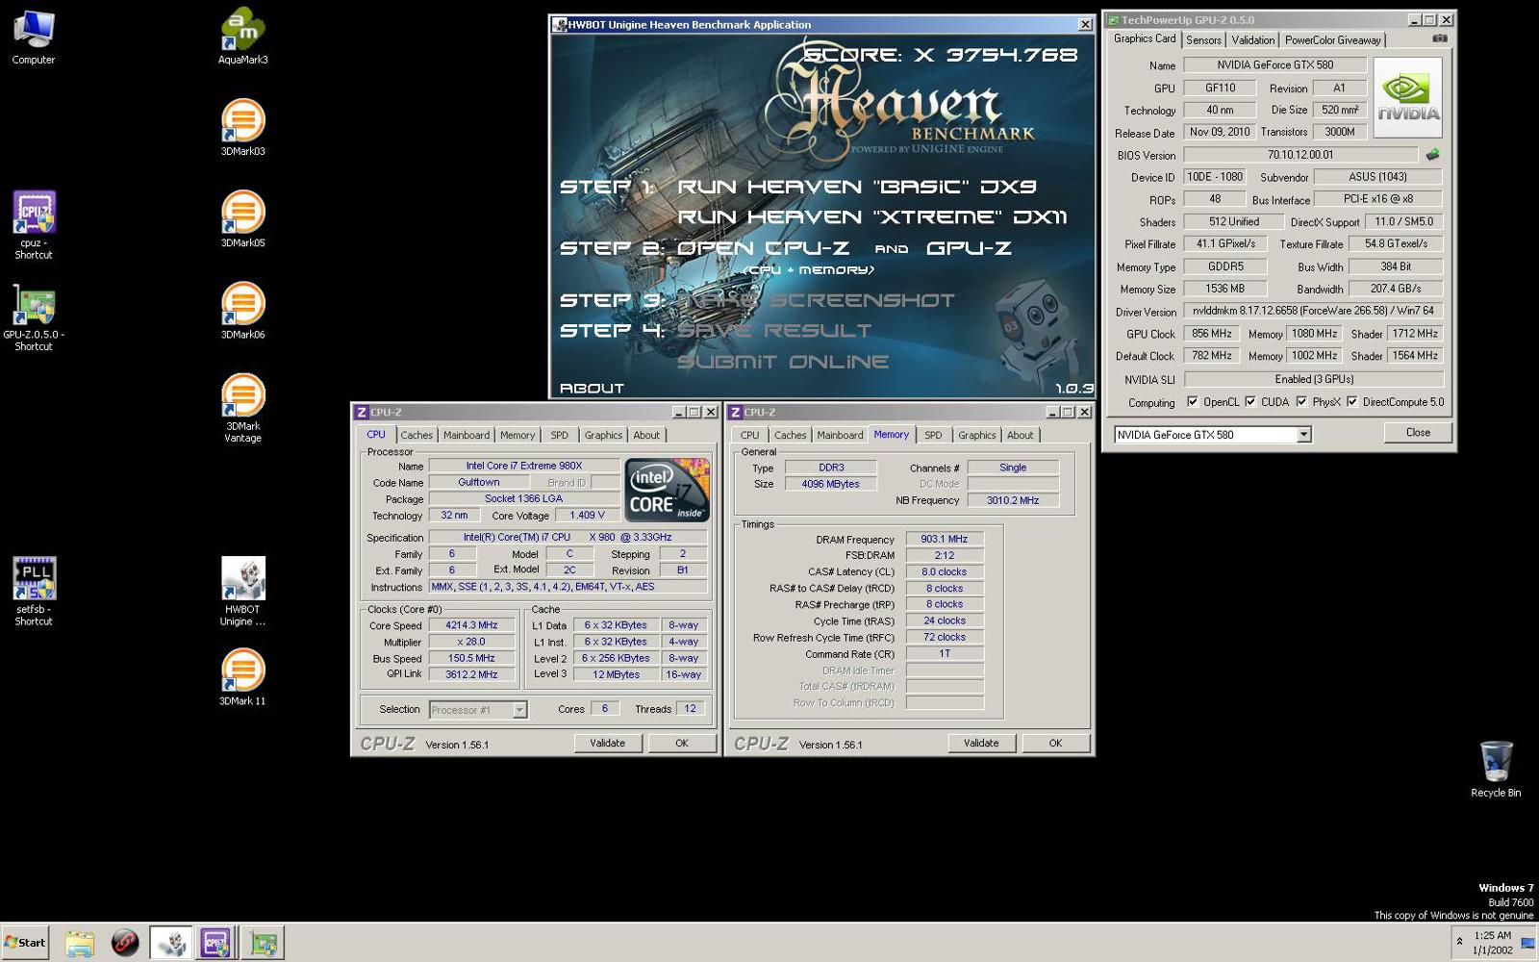Click the DRAM Frequency value 903.1 MHz
1539x962 pixels.
945,540
